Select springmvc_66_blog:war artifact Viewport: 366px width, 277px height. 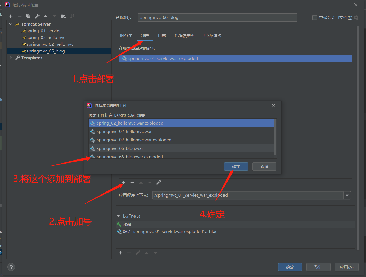(181, 148)
